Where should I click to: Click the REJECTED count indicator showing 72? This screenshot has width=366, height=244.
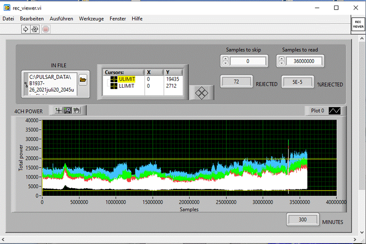[236, 82]
